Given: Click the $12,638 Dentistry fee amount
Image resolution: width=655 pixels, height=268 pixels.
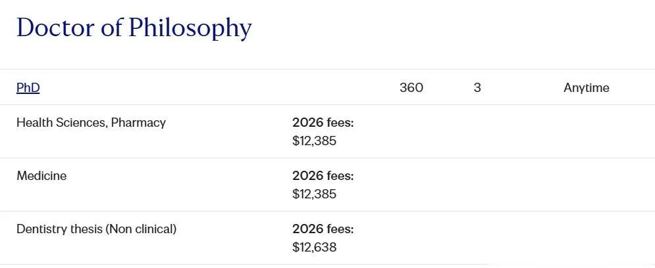Looking at the screenshot, I should click(314, 248).
